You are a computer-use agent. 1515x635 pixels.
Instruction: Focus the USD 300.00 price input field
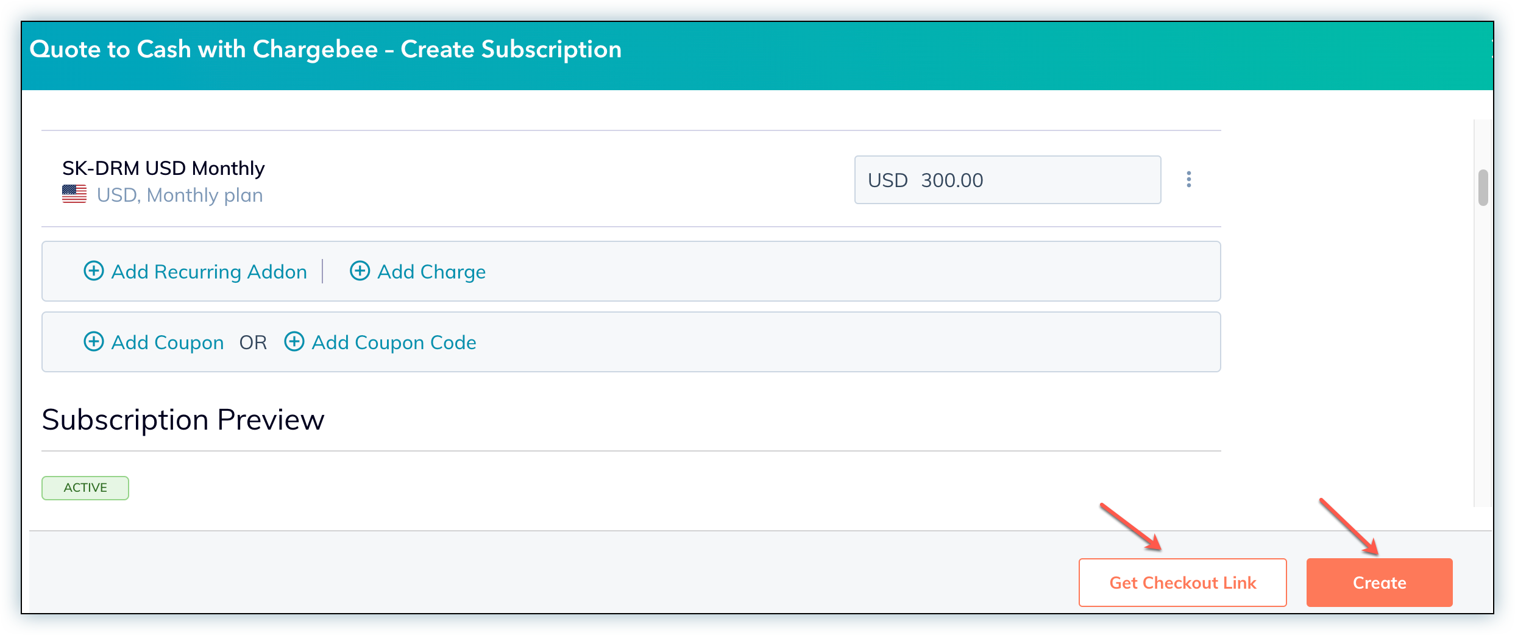(1036, 180)
